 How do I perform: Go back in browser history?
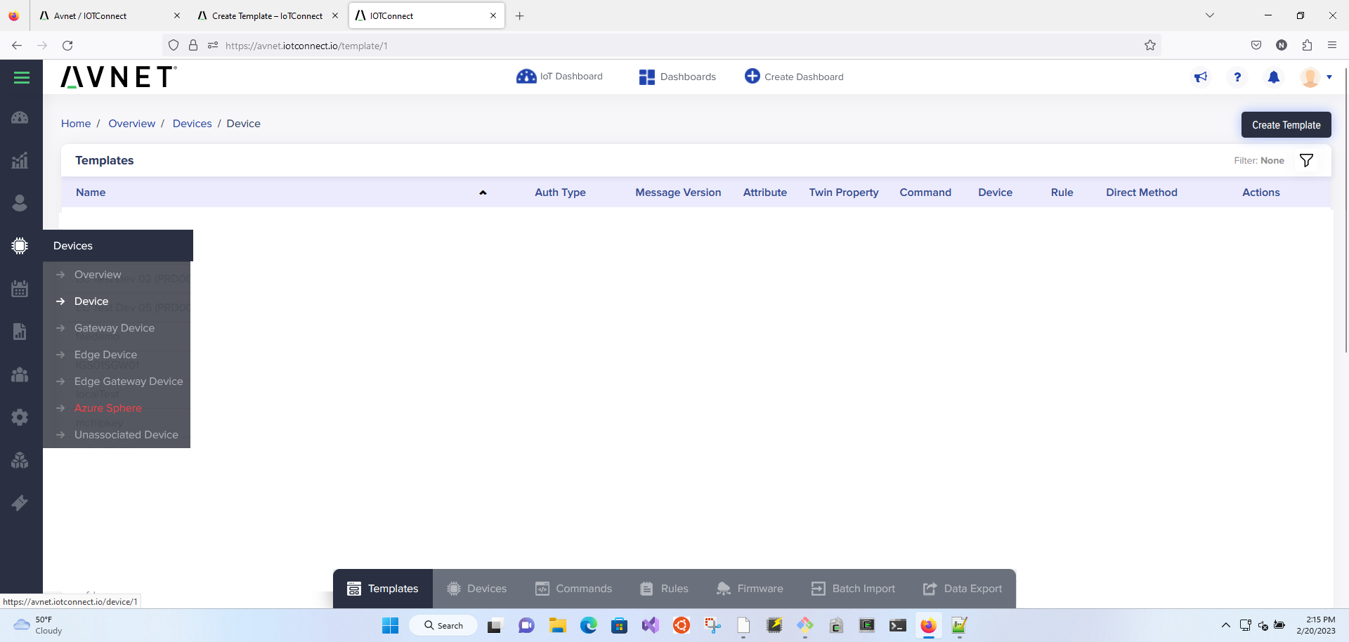(x=17, y=46)
